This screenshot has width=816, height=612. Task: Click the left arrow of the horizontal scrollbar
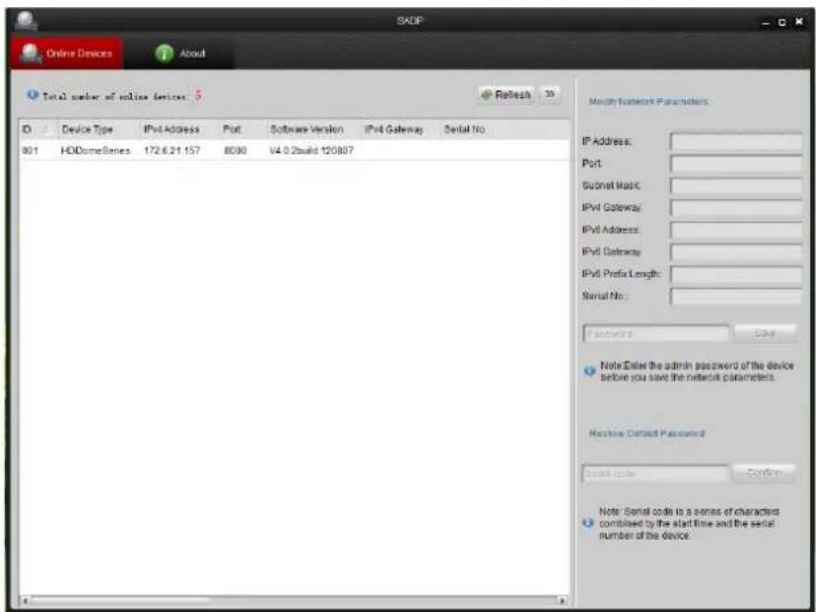[25, 600]
